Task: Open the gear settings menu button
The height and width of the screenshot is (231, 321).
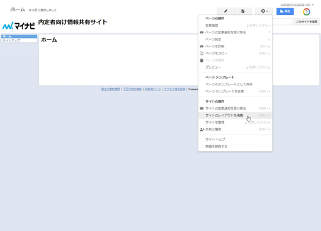Action: tap(264, 11)
